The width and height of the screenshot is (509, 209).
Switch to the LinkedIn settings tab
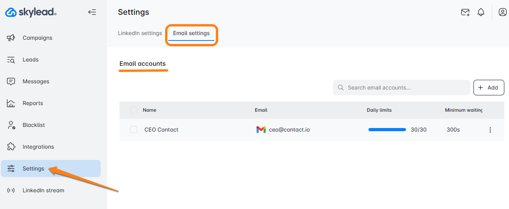pos(140,33)
